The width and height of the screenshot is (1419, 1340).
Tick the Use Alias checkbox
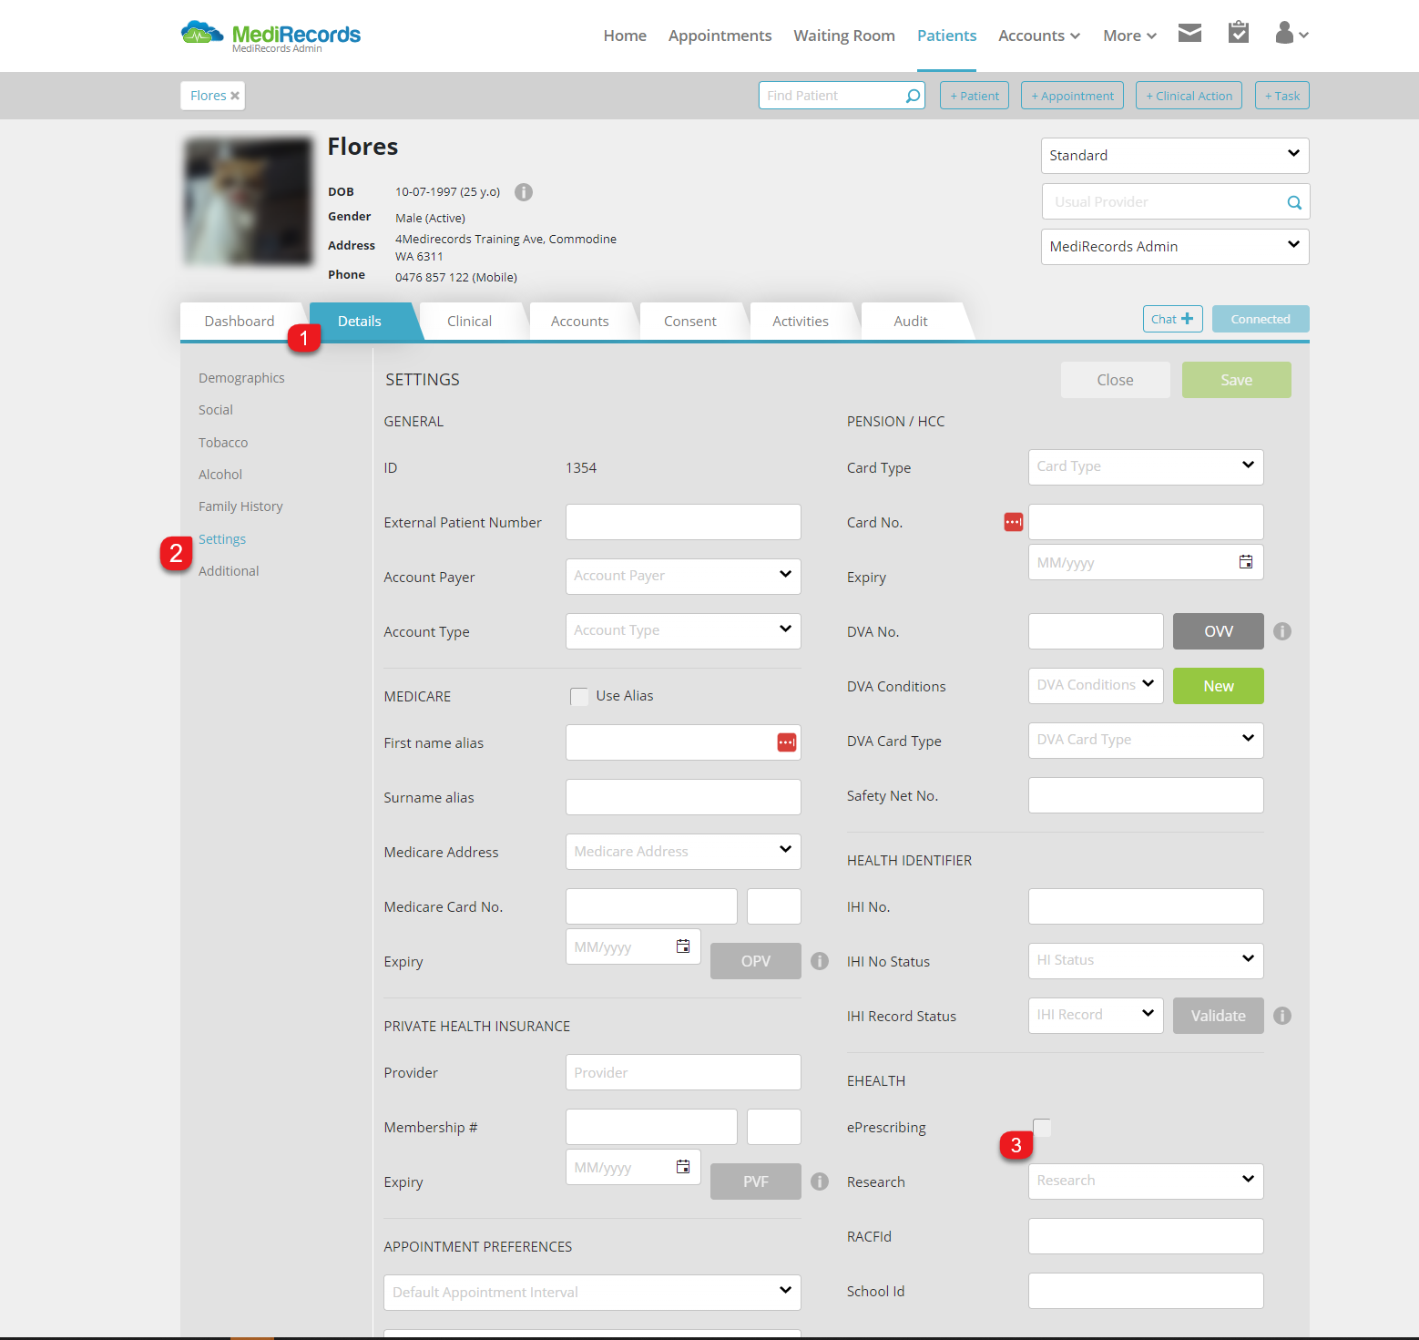[x=579, y=697]
